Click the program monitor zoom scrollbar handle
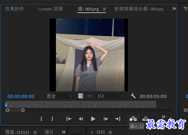 (186, 110)
